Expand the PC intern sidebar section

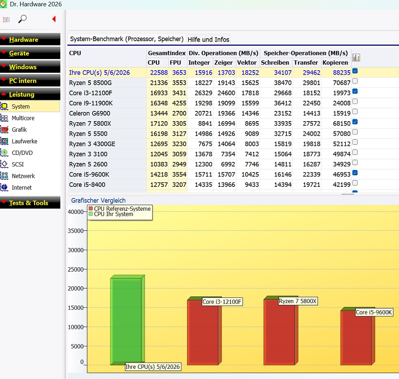pyautogui.click(x=30, y=80)
